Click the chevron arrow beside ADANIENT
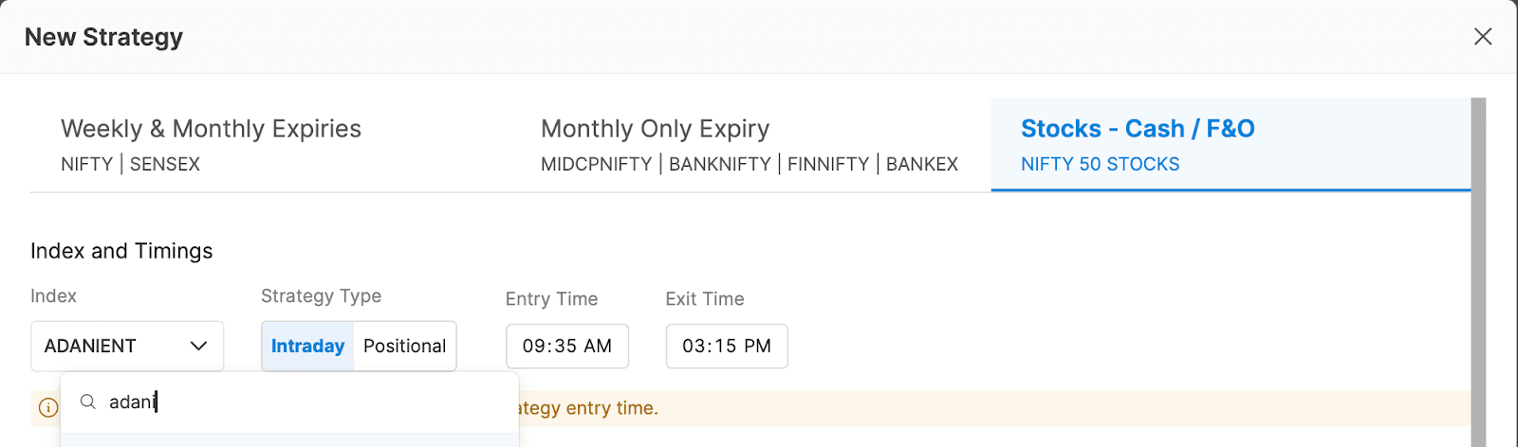Screen dimensions: 1518x447 [x=198, y=346]
